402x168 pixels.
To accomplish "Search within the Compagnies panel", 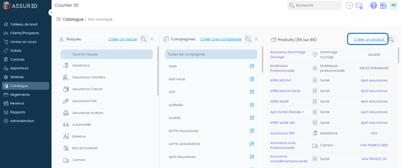I will click(x=248, y=39).
